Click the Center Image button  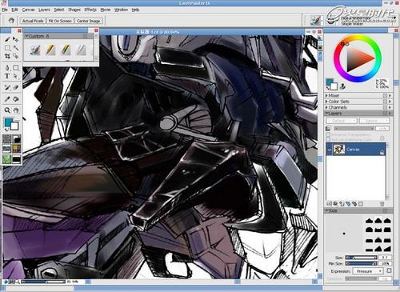88,21
